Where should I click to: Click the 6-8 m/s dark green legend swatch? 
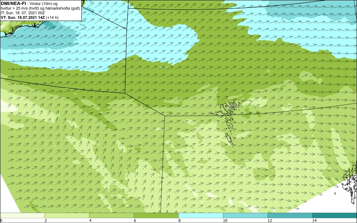[156, 216]
